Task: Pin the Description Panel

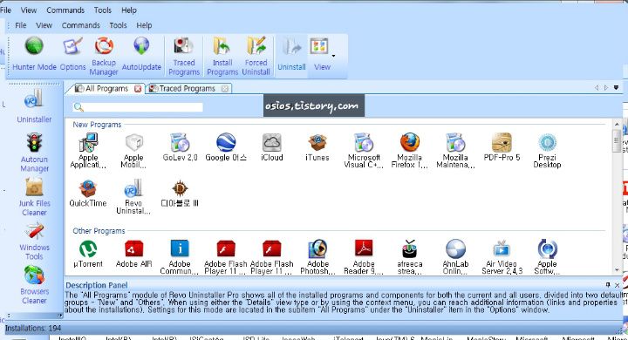Action: click(608, 285)
